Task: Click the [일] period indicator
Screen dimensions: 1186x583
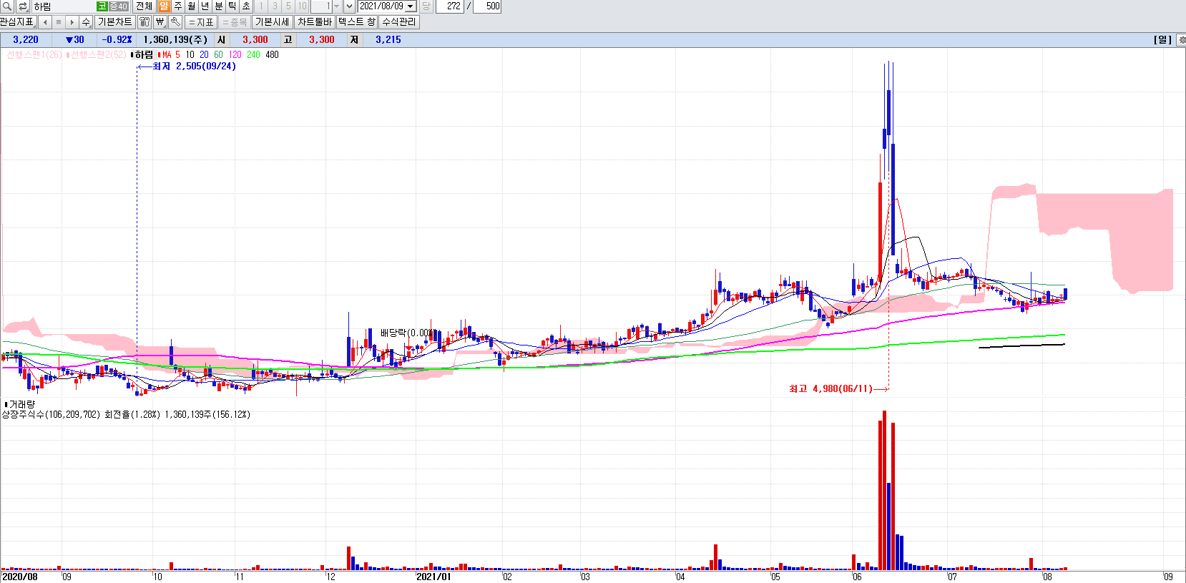Action: (1162, 40)
